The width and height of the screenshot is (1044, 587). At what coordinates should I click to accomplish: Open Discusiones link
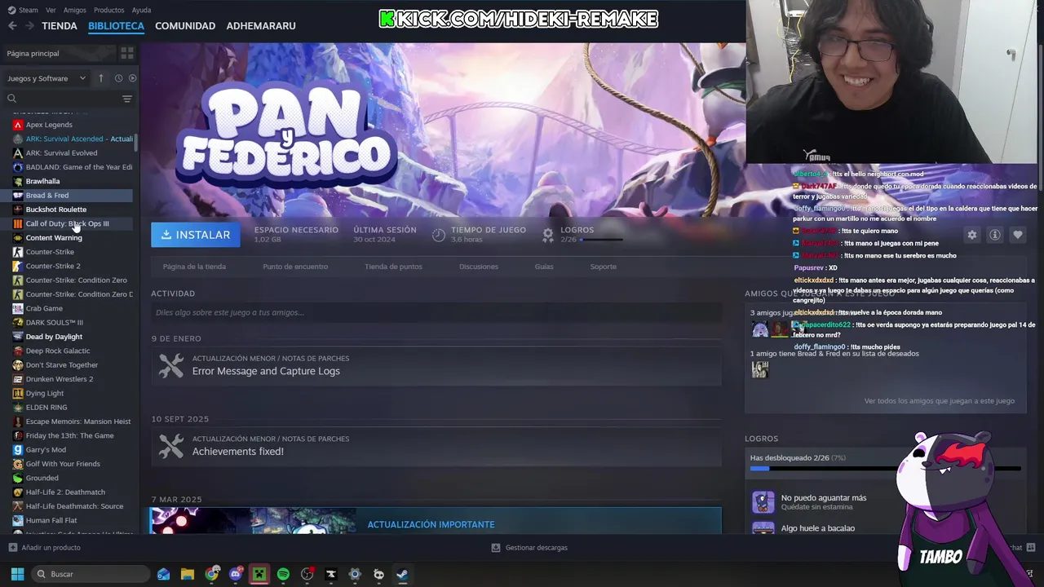click(479, 267)
